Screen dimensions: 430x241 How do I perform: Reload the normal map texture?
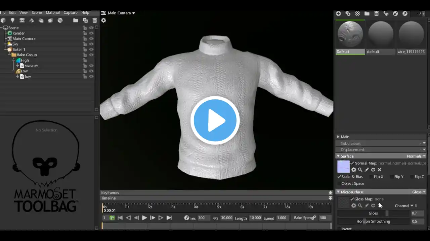373,170
